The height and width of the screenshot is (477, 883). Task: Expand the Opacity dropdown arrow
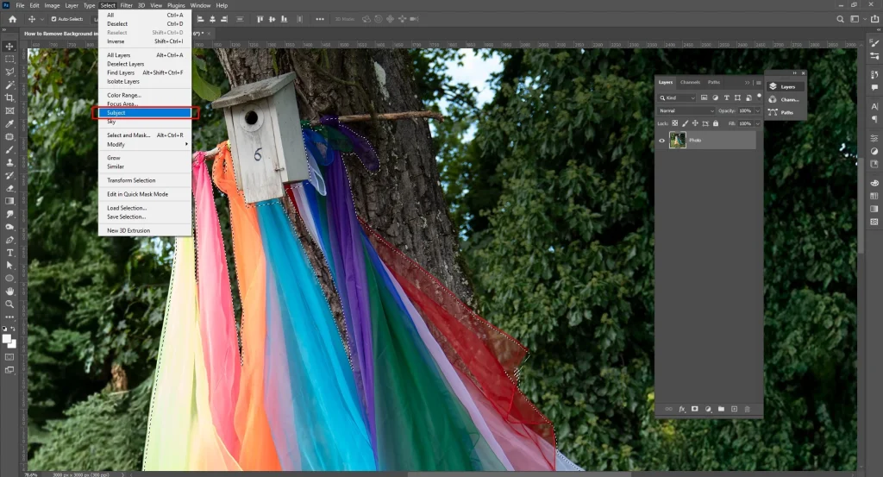[758, 111]
